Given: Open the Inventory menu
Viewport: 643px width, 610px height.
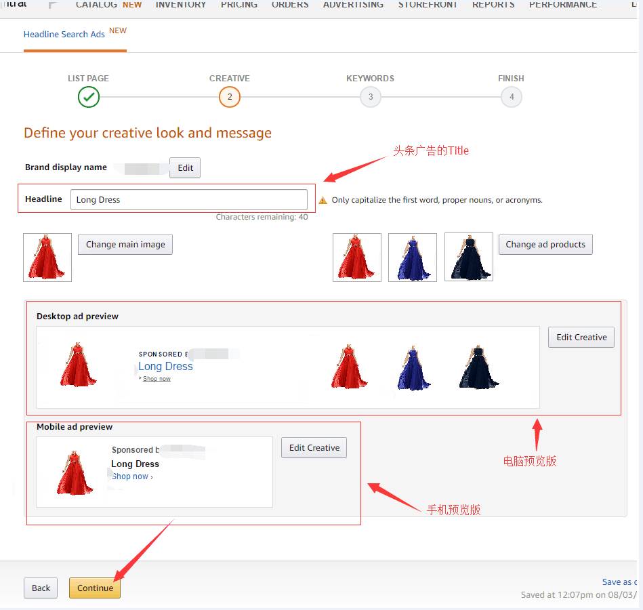Looking at the screenshot, I should pyautogui.click(x=181, y=5).
